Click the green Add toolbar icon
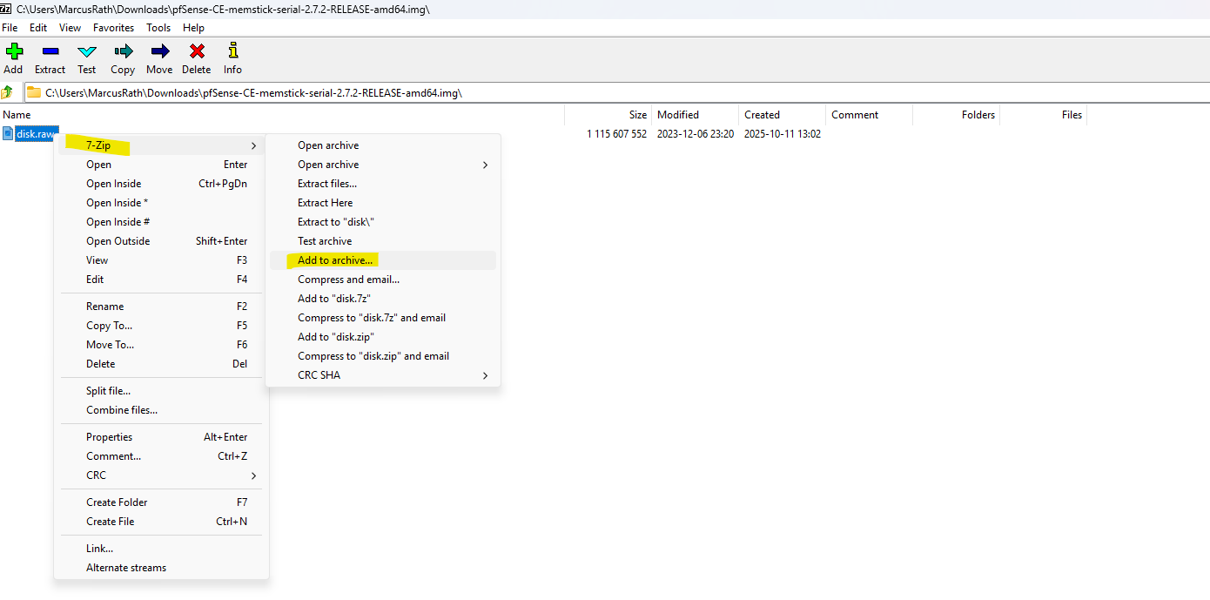The height and width of the screenshot is (600, 1210). pyautogui.click(x=13, y=51)
